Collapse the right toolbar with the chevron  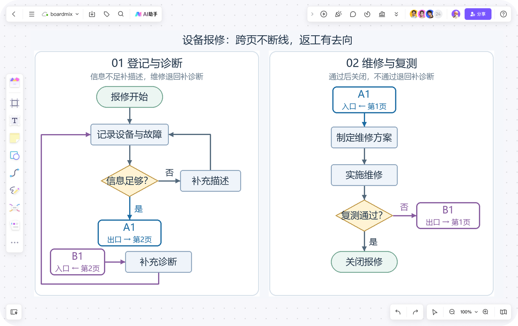click(312, 14)
